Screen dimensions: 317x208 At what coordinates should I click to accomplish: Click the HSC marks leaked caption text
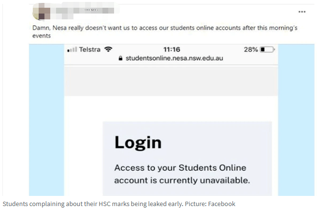[x=93, y=204]
